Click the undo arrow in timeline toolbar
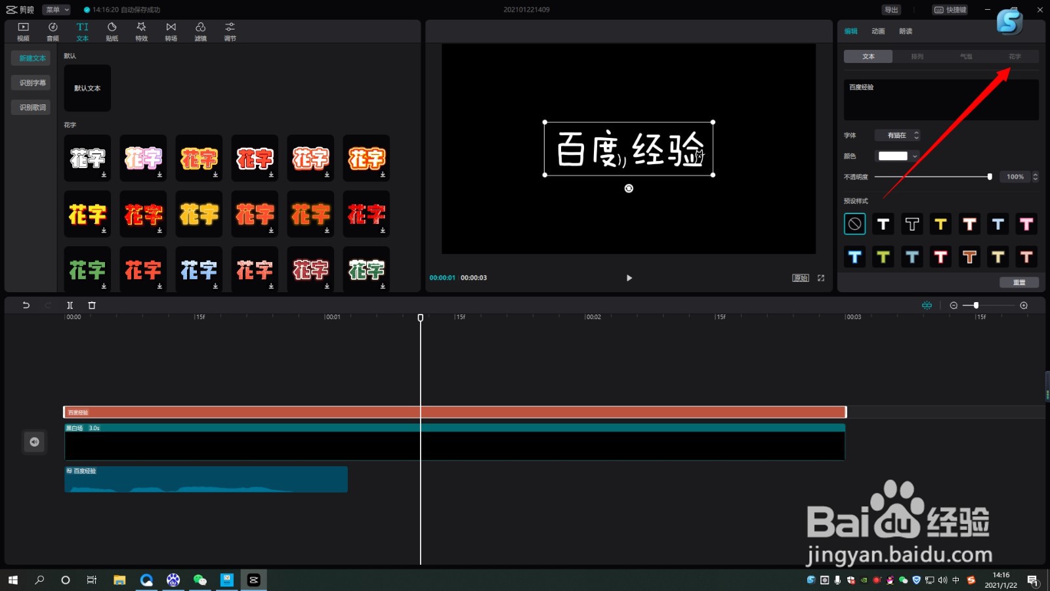 tap(26, 305)
